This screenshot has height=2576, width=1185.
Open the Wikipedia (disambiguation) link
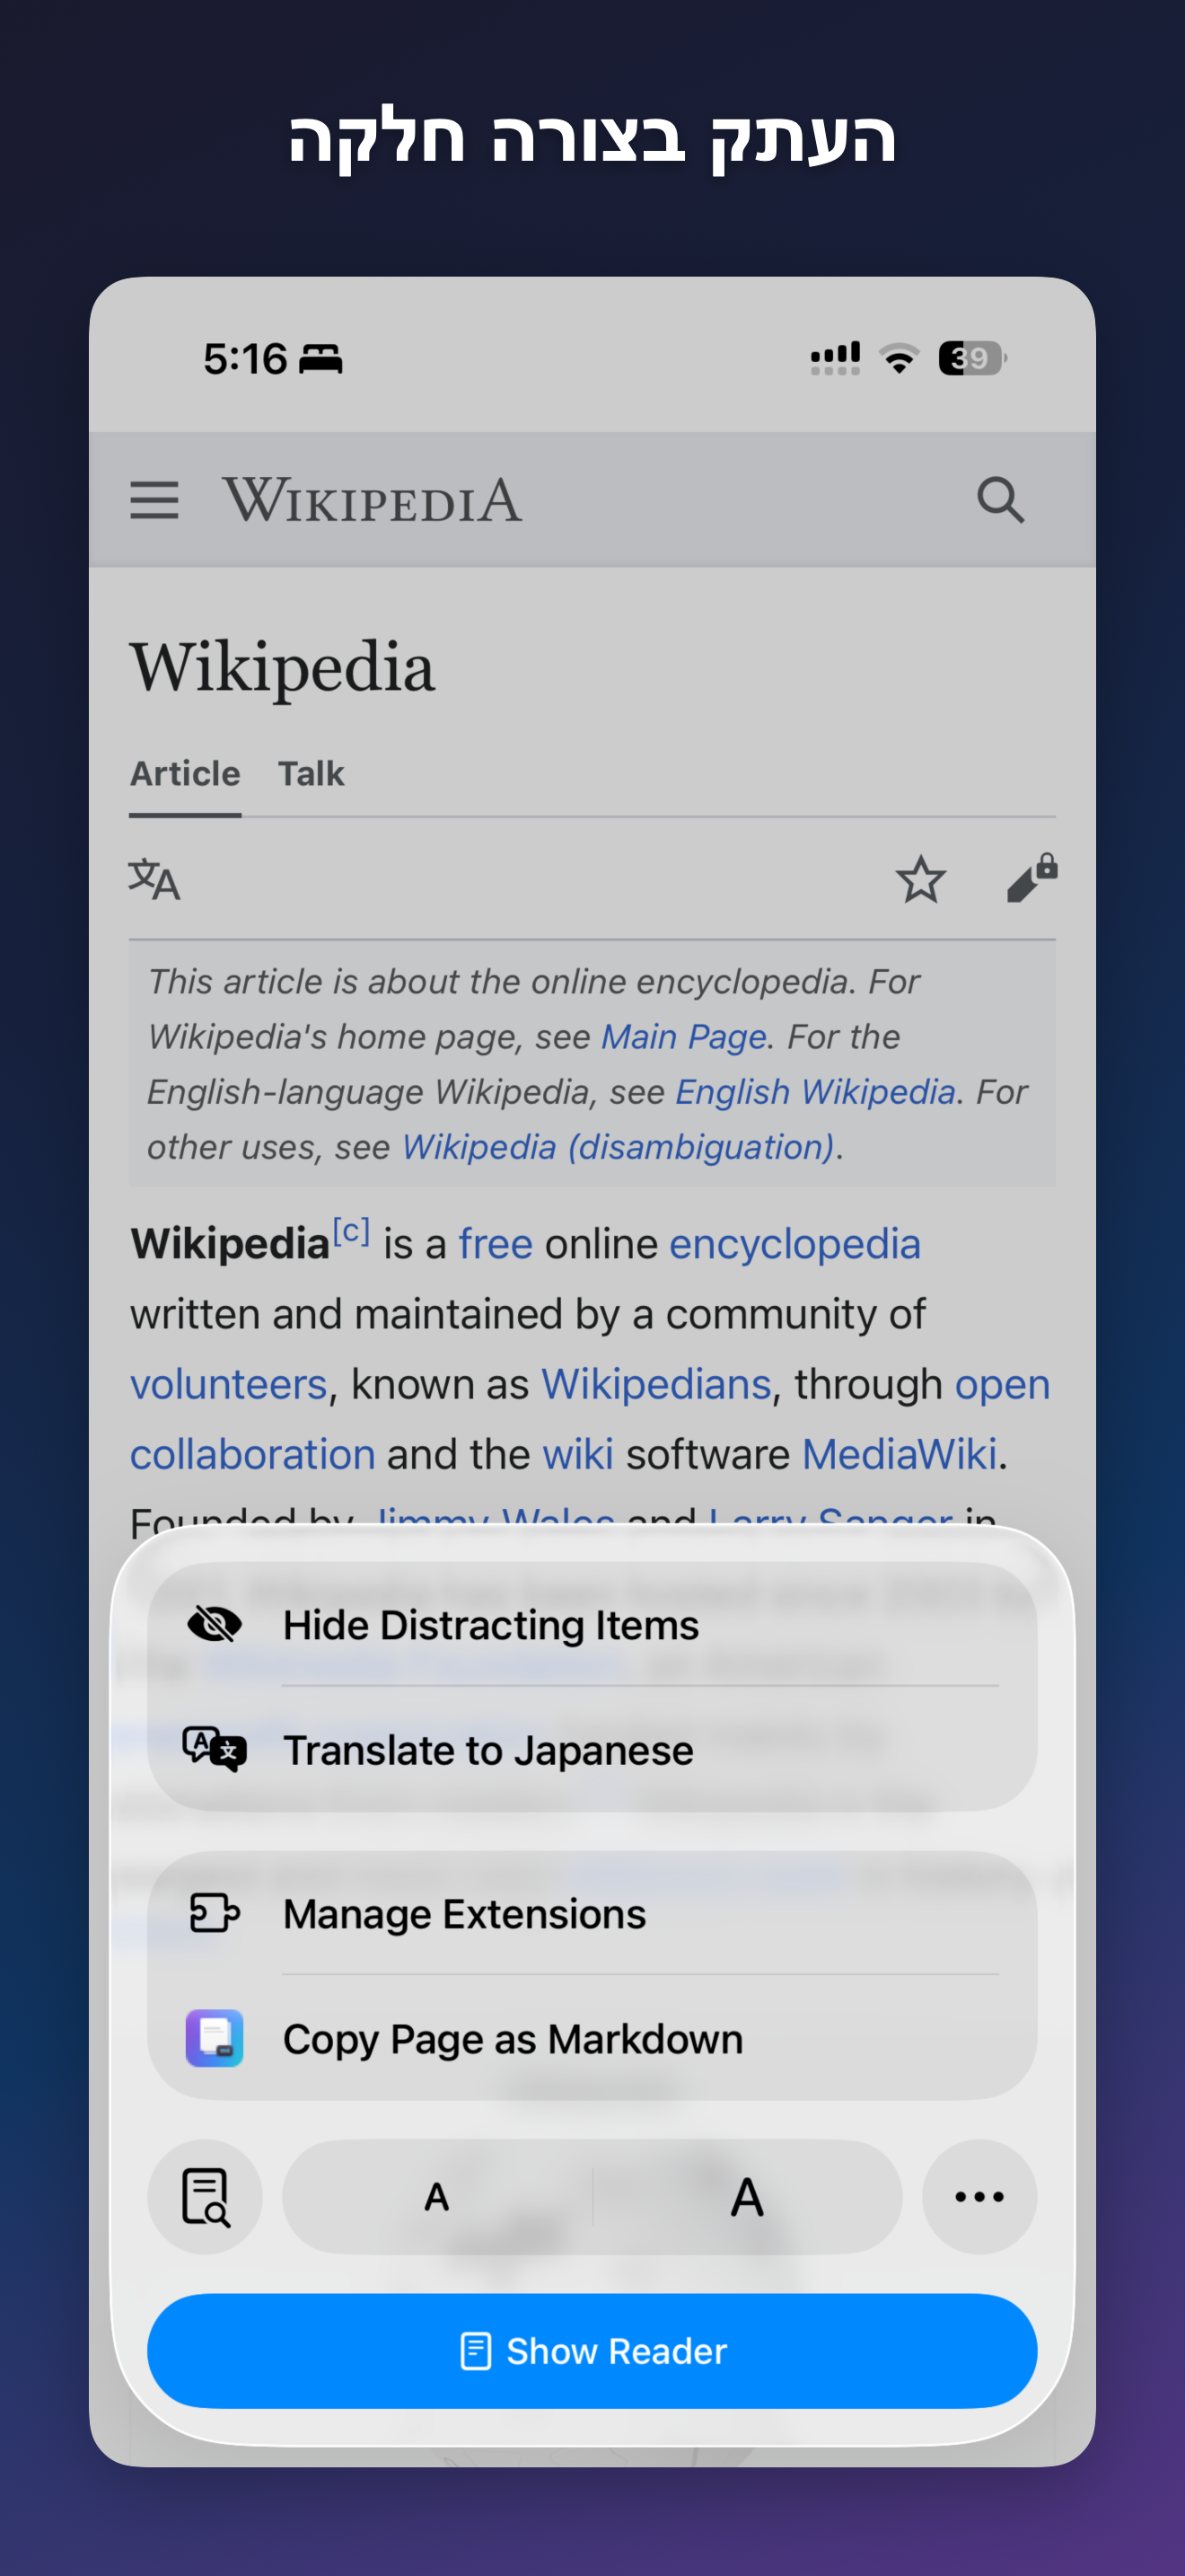pos(619,1147)
